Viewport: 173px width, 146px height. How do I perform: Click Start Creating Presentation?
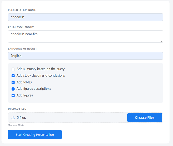pos(35,135)
